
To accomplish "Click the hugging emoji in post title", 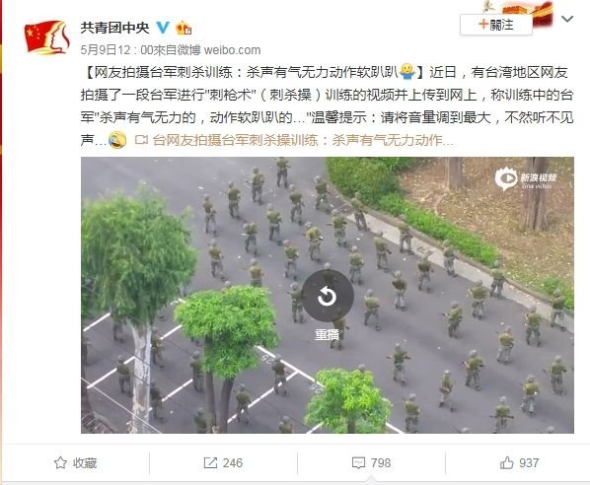I will pyautogui.click(x=406, y=71).
